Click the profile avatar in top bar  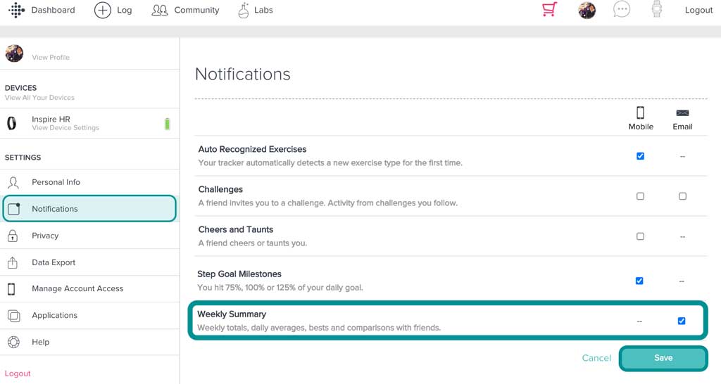coord(587,10)
